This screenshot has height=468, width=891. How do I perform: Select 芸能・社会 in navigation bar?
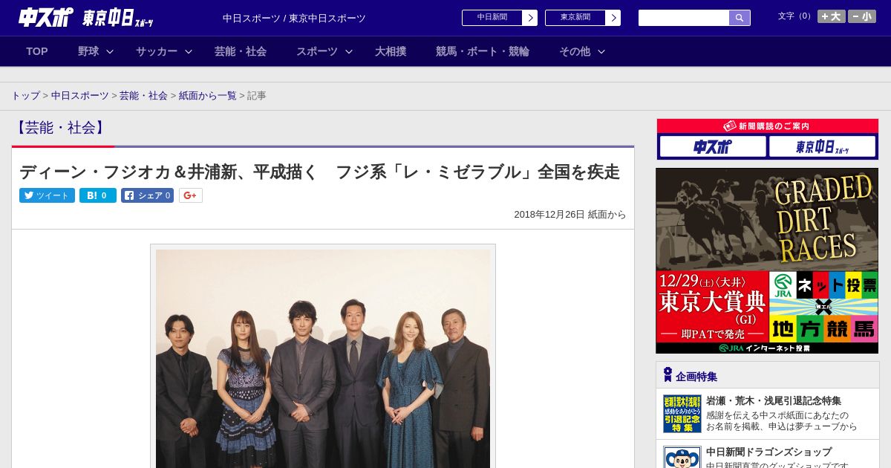tap(241, 51)
